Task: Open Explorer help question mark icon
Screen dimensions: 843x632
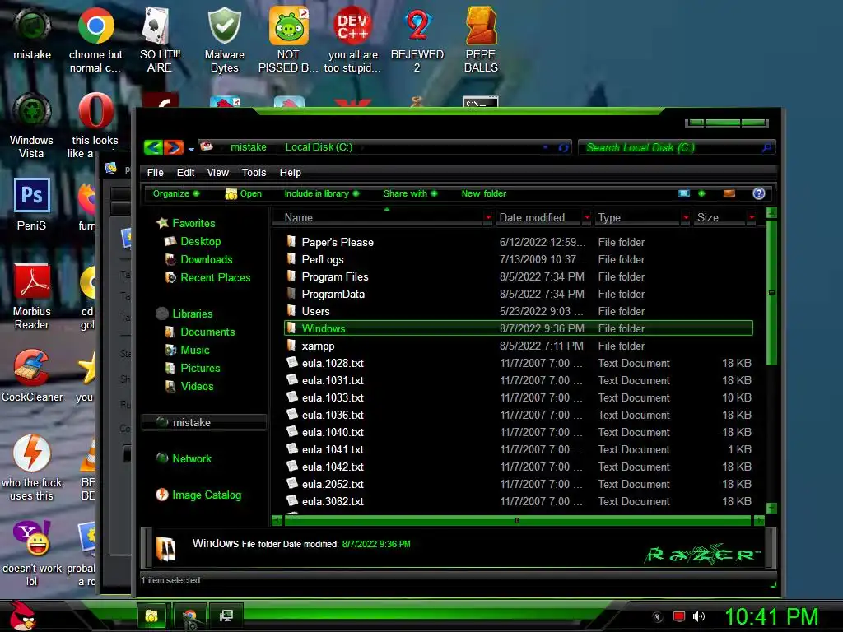Action: [758, 193]
